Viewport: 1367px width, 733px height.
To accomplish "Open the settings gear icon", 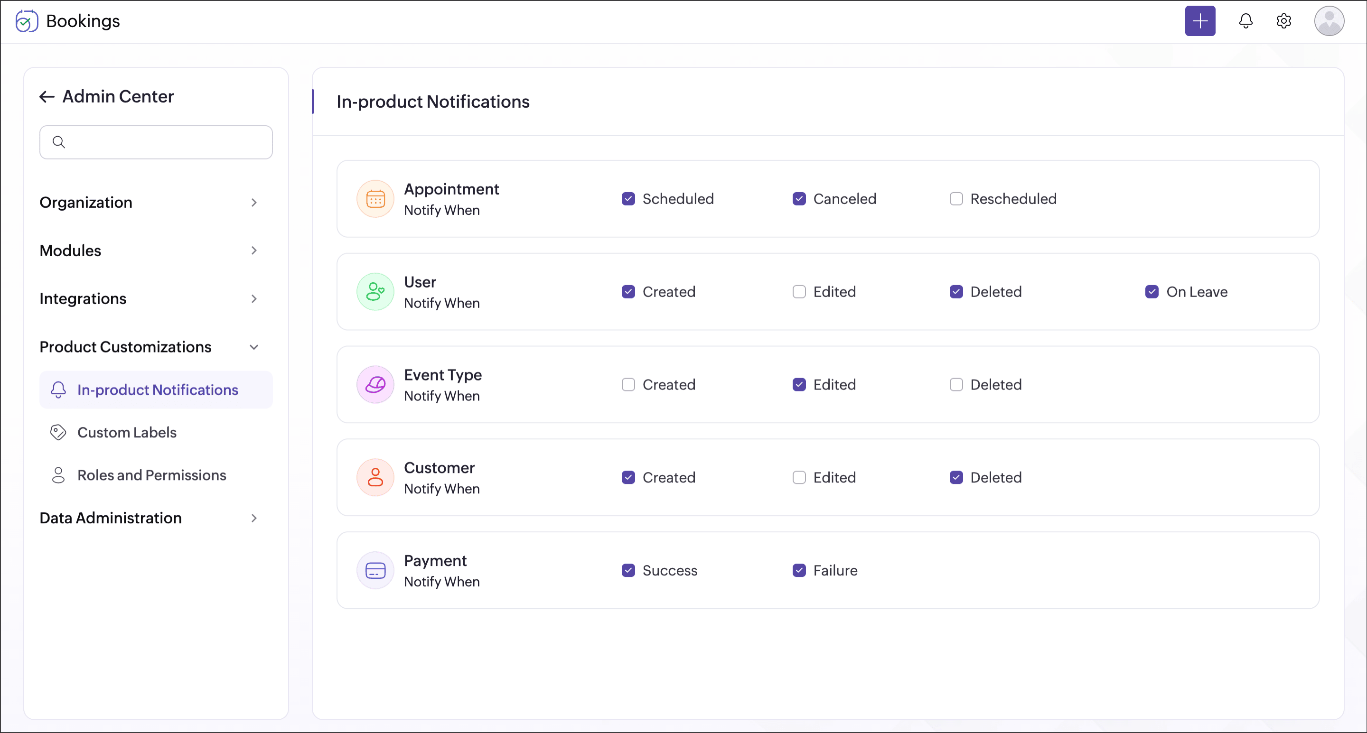I will click(1283, 21).
